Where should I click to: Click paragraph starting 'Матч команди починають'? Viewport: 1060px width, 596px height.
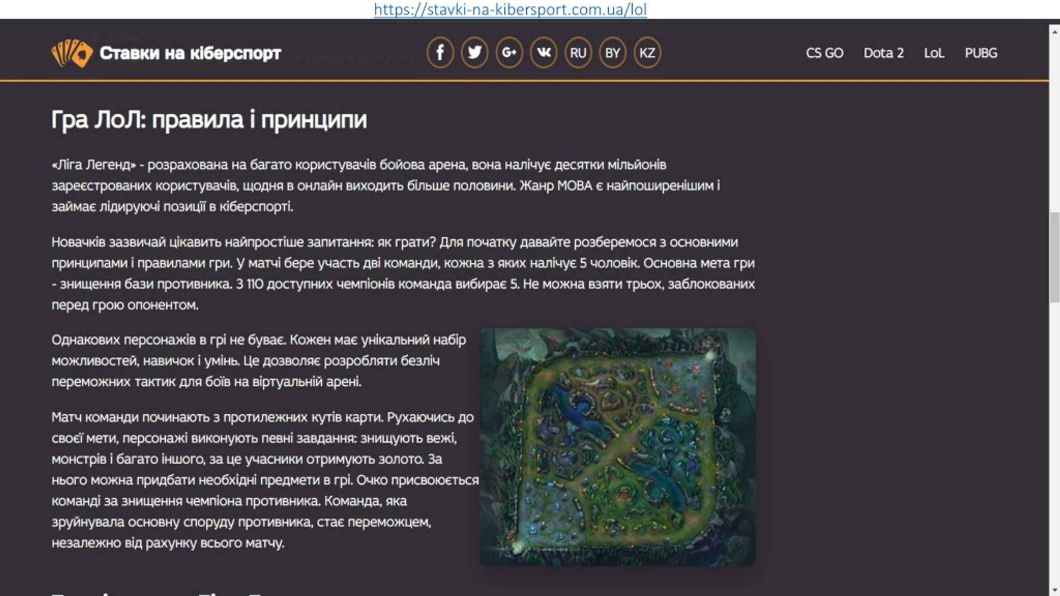pos(265,480)
